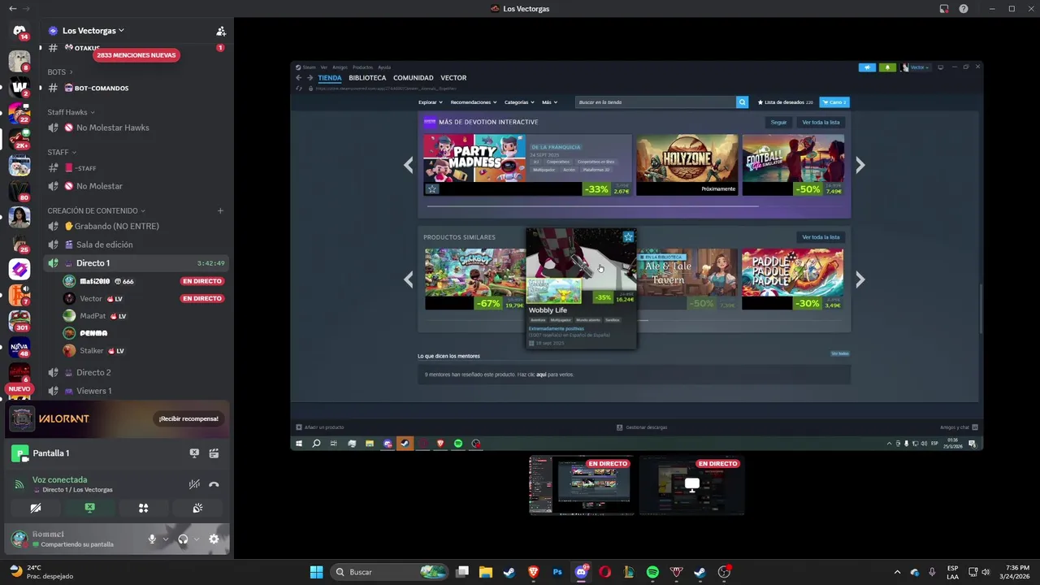1040x585 pixels.
Task: Expand headphone output options arrow
Action: pos(196,539)
